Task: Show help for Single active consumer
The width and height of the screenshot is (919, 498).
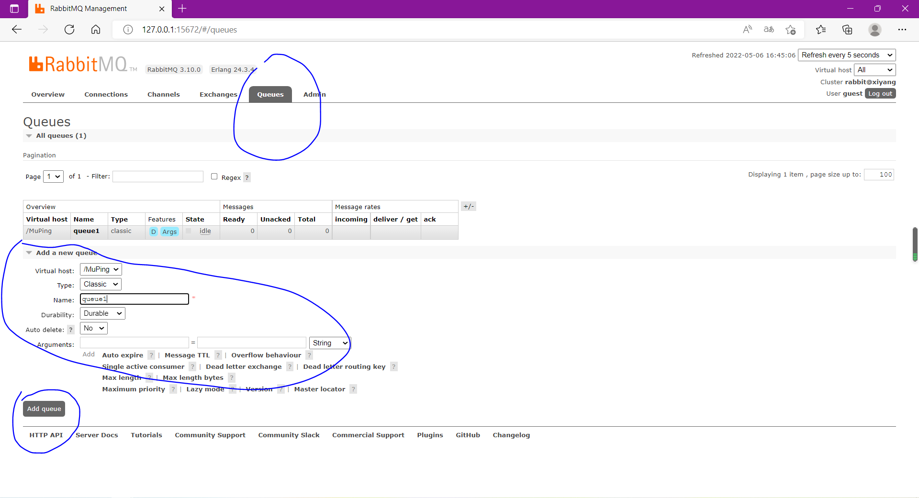Action: tap(192, 366)
